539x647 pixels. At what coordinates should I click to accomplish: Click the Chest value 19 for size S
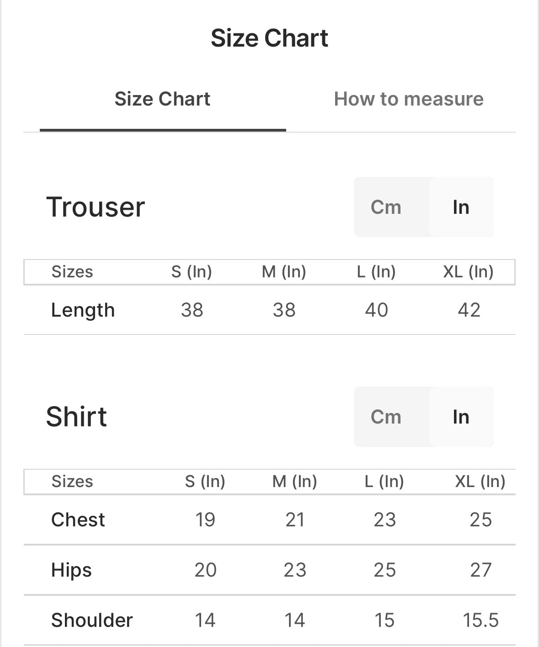pyautogui.click(x=205, y=520)
